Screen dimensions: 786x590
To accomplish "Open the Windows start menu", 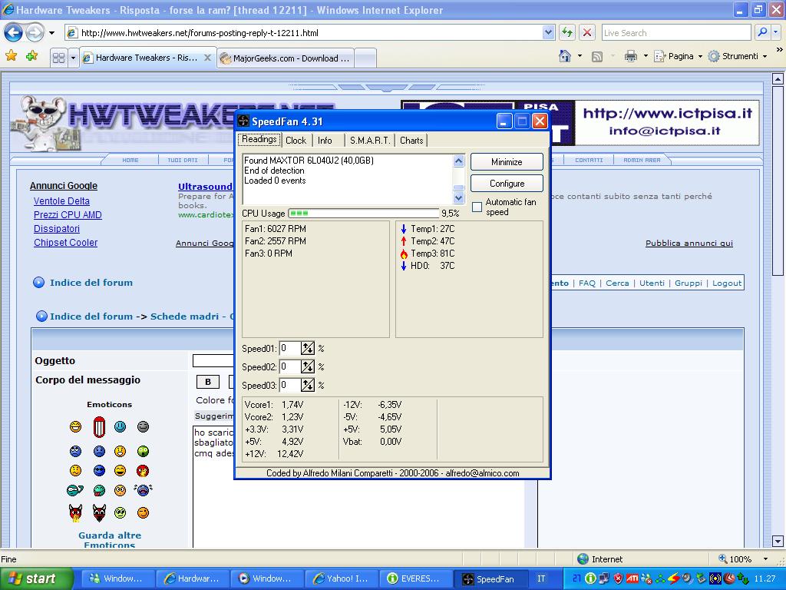I will (37, 578).
